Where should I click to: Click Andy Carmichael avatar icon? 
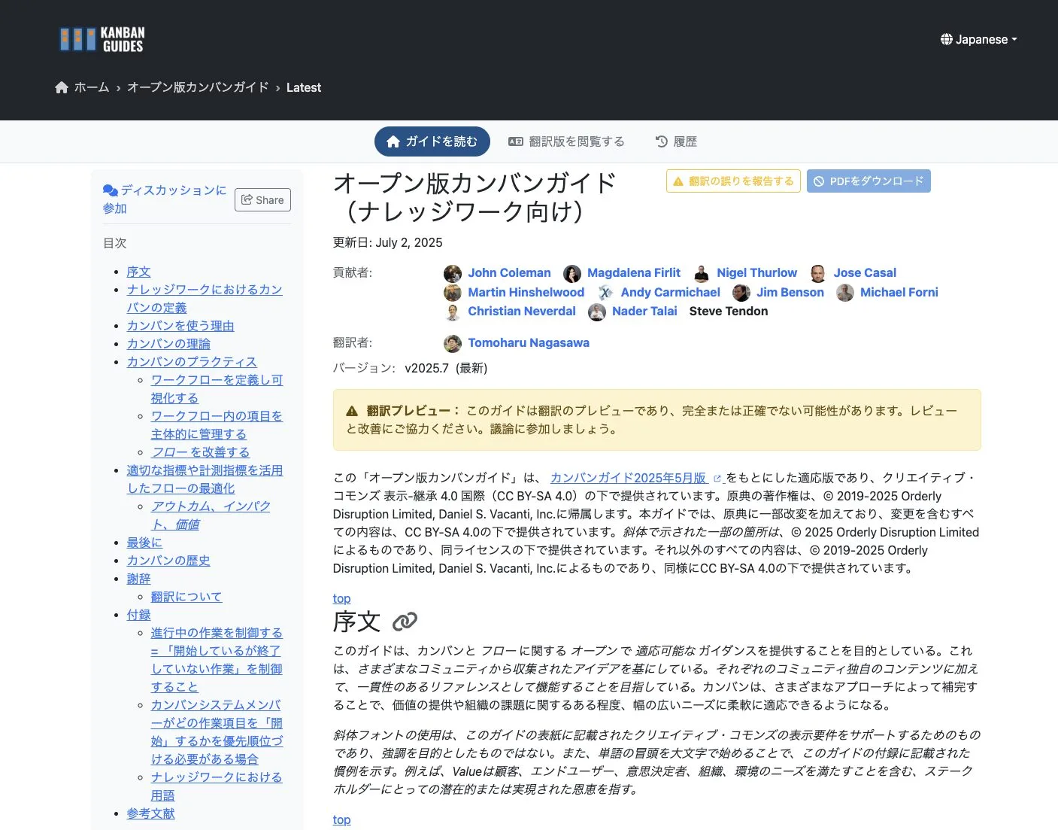pyautogui.click(x=605, y=293)
